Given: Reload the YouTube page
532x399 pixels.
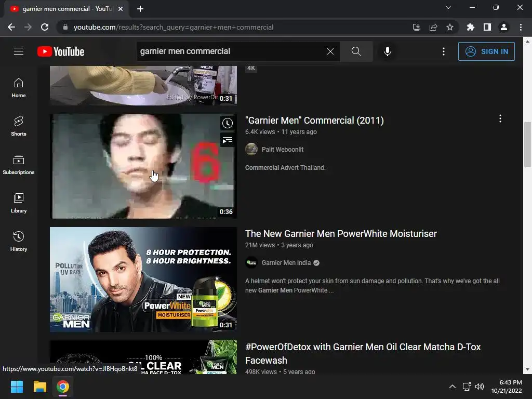Looking at the screenshot, I should (45, 27).
